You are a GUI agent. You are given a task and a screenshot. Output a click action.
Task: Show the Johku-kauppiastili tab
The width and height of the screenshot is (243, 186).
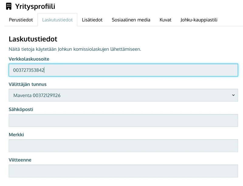point(199,20)
